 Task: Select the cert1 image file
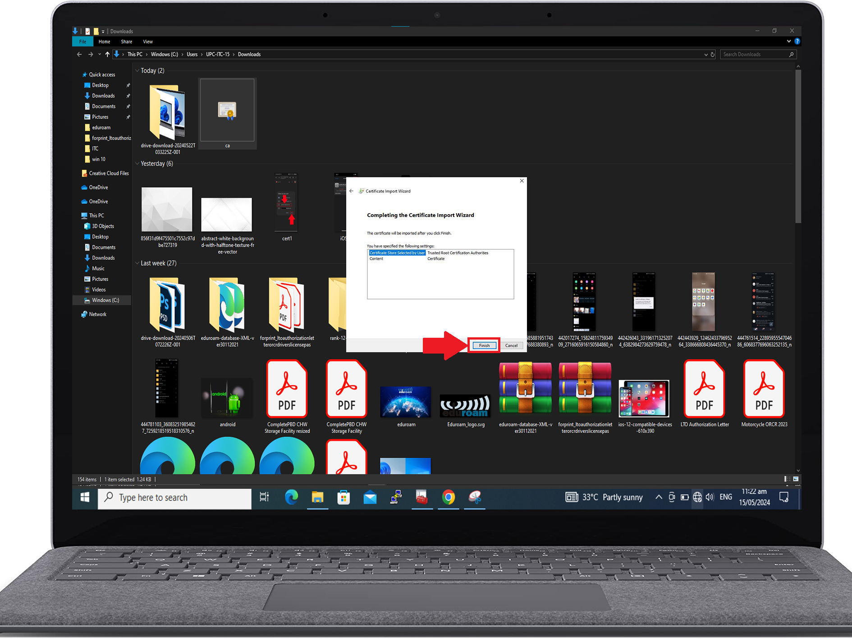tap(287, 207)
